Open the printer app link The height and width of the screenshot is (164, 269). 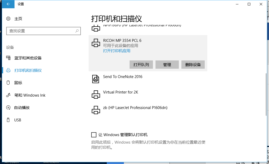click(117, 51)
